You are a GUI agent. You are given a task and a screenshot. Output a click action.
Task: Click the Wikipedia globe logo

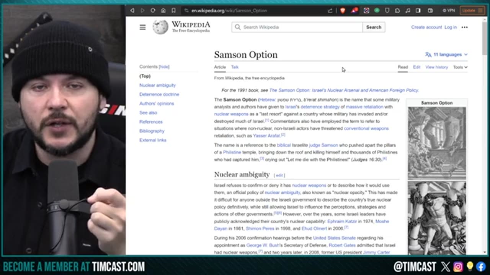[160, 27]
